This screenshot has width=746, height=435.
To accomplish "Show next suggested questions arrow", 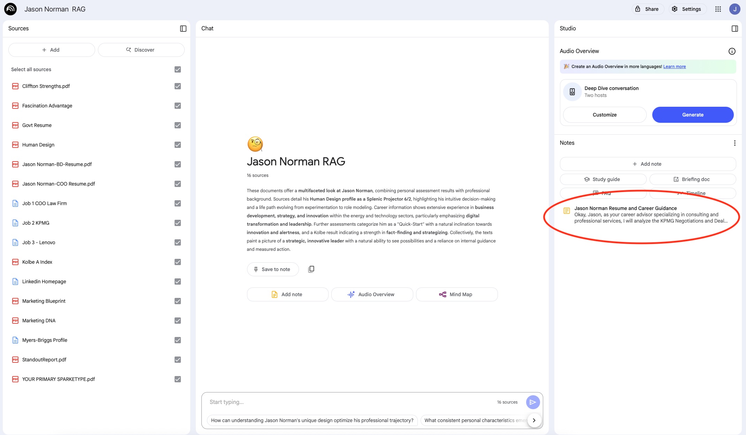I will click(x=534, y=420).
